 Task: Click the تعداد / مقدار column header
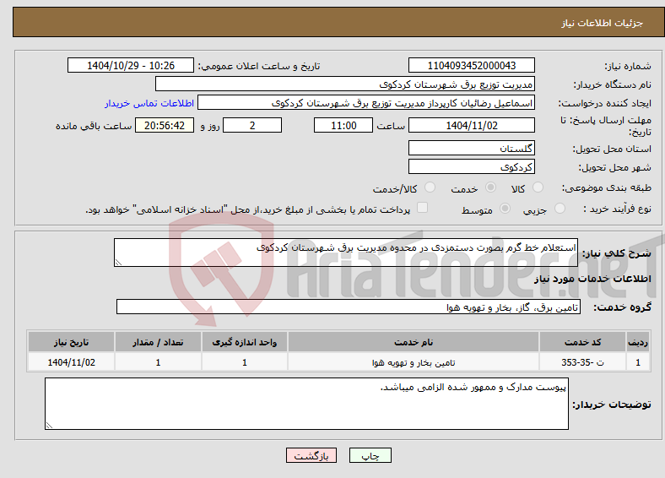click(x=158, y=342)
